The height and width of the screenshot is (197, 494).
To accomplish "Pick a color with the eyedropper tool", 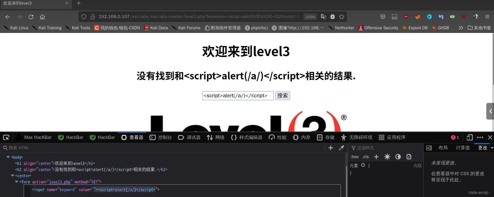I will 341,148.
